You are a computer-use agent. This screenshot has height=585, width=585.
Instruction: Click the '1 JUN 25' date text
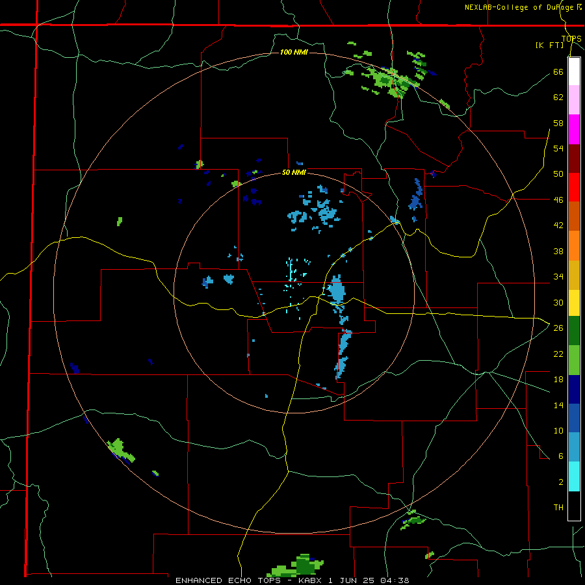click(352, 580)
